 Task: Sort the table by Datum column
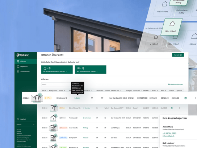point(45,91)
